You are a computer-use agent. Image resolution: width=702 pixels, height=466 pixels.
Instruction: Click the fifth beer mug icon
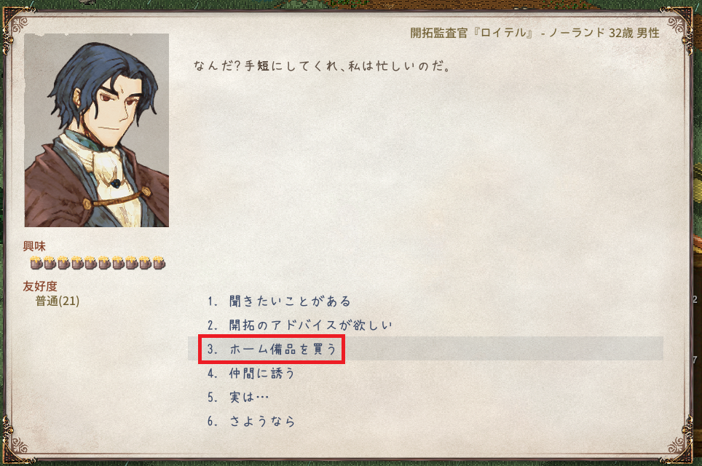pos(91,263)
